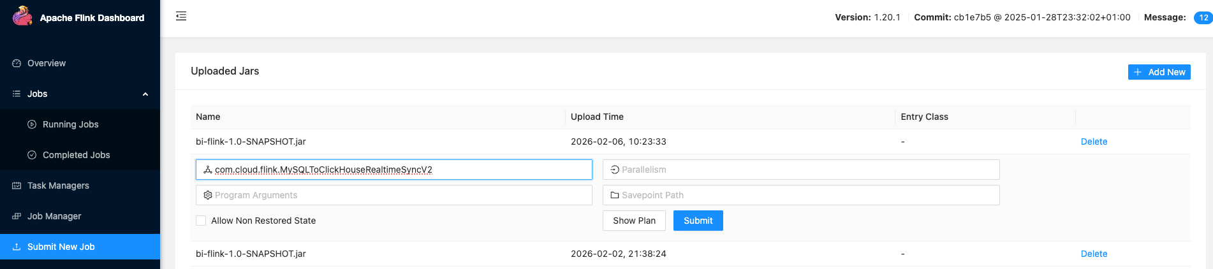Click Add New to upload a jar
1213x269 pixels.
click(x=1159, y=72)
